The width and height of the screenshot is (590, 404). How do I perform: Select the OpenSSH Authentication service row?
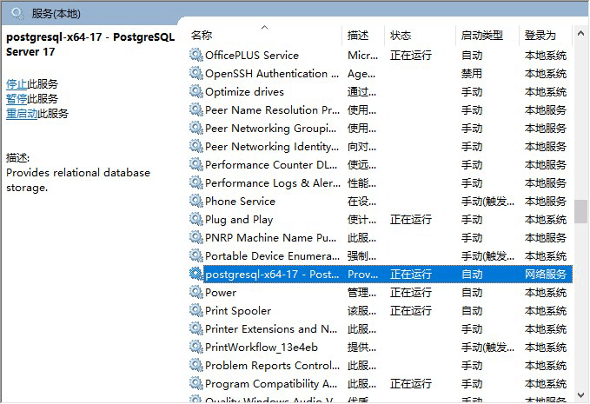[380, 73]
